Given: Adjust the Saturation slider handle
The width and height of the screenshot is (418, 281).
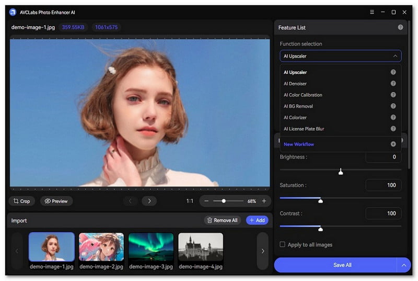Looking at the screenshot, I should 321,200.
